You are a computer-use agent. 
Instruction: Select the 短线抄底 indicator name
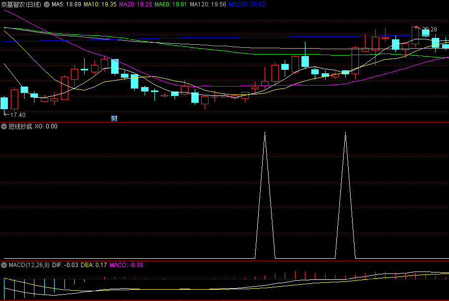pos(20,126)
